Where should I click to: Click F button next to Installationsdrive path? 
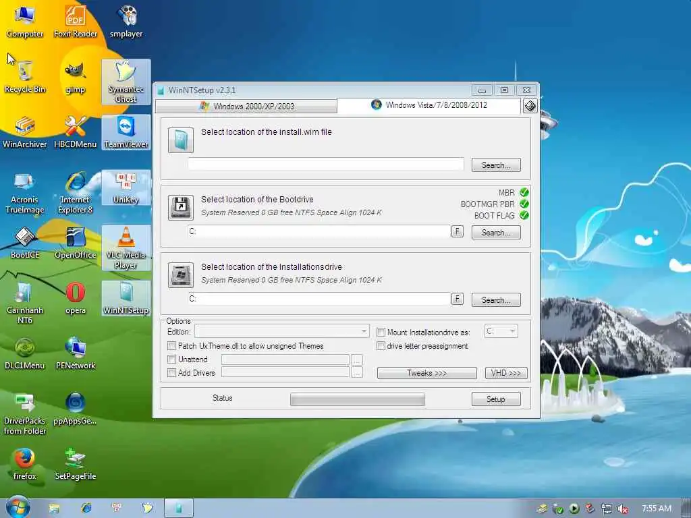(x=458, y=299)
